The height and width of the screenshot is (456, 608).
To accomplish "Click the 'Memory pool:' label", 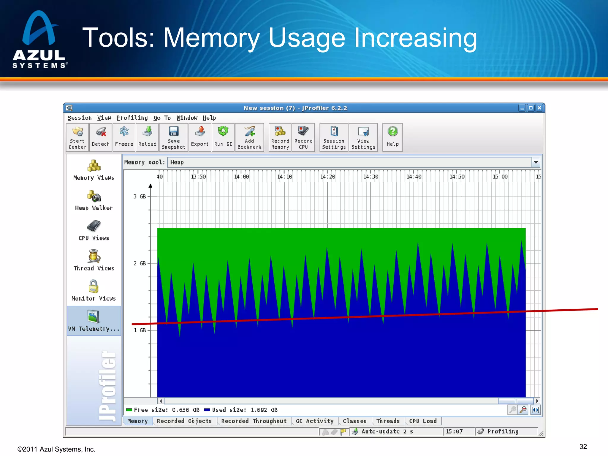I will 145,162.
